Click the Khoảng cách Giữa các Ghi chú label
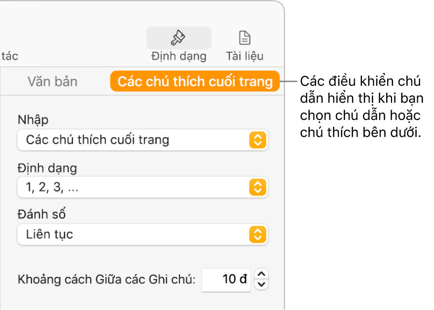This screenshot has width=434, height=310. (107, 280)
